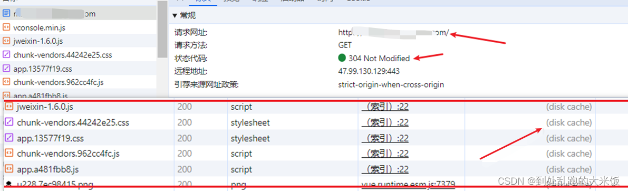Open the (索引):22 initiator link for chunk-vendors.44242e25.css
The height and width of the screenshot is (191, 628).
385,123
